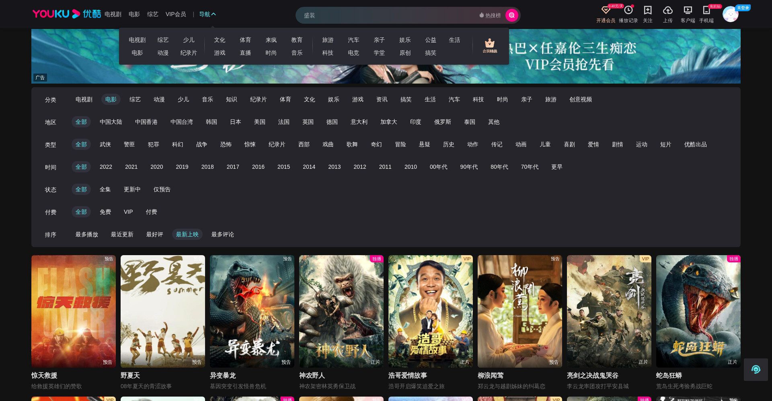Click the pink search button icon
Image resolution: width=772 pixels, height=401 pixels.
tap(511, 15)
